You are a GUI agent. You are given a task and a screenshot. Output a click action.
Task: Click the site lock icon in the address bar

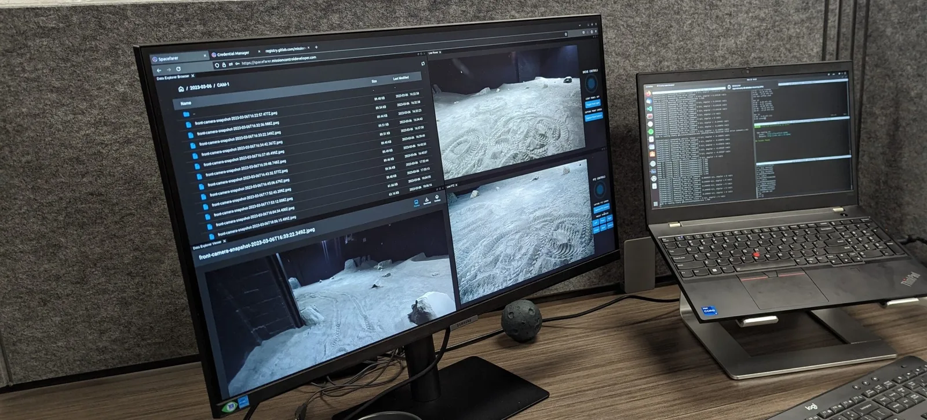224,65
